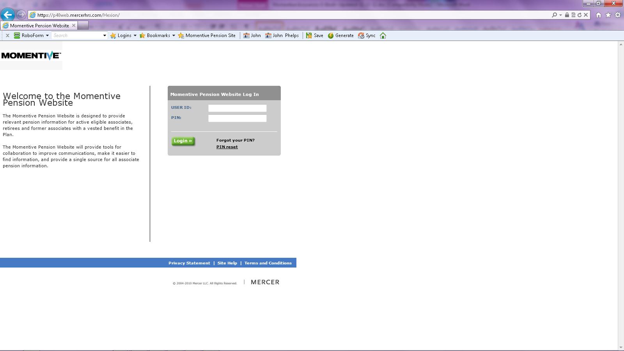Click the page scrollbar down arrow
This screenshot has width=624, height=351.
coord(620,347)
